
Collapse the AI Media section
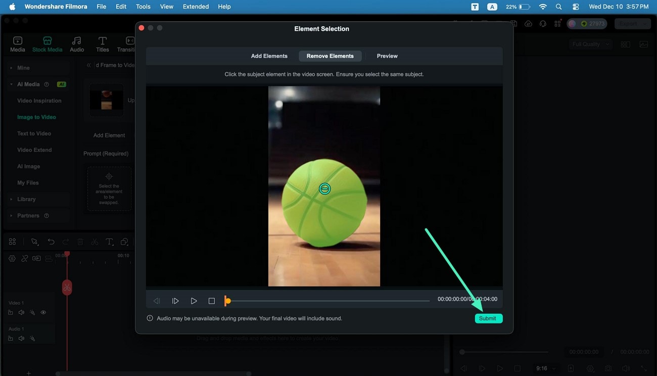pos(11,84)
